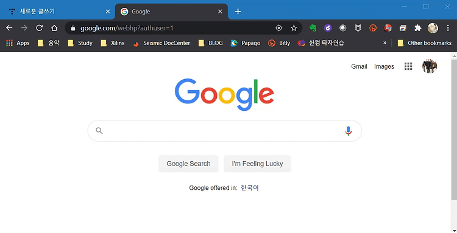457x233 pixels.
Task: Open the Bitly bookmark in bookmarks bar
Action: [279, 43]
